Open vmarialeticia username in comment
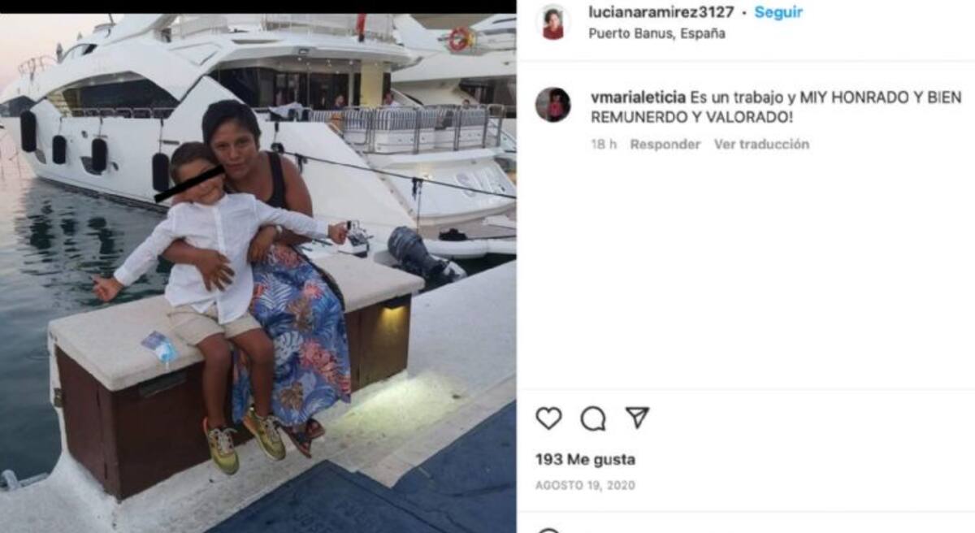 click(x=638, y=97)
